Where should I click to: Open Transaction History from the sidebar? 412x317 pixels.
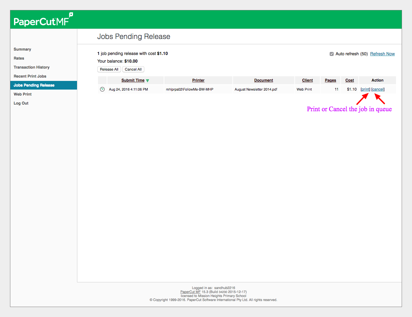[32, 67]
